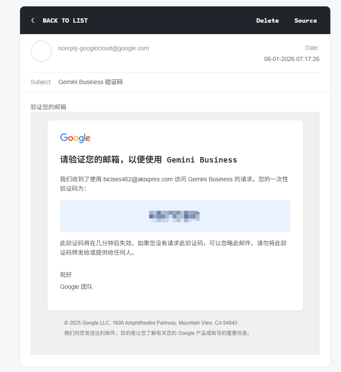Delete this email
The width and height of the screenshot is (341, 372).
(x=267, y=20)
